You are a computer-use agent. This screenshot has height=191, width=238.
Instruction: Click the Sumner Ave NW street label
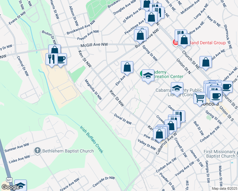tap(17, 148)
